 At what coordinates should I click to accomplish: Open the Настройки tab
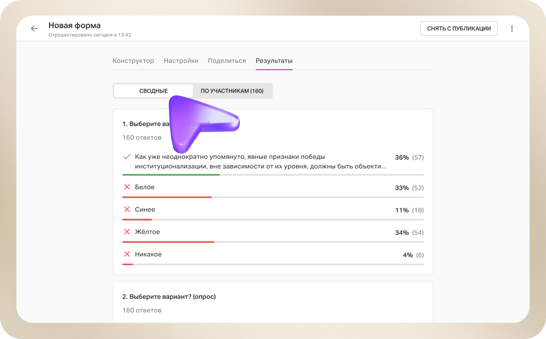coord(181,61)
